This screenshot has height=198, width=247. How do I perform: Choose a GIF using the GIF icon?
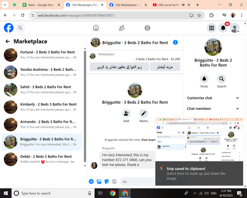point(114,182)
